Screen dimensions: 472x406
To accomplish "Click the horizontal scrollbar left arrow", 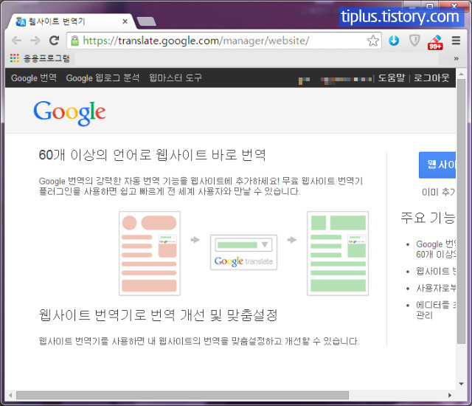I will pos(10,395).
